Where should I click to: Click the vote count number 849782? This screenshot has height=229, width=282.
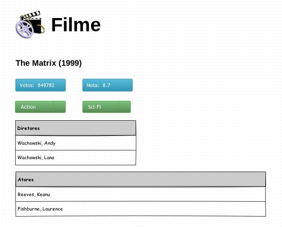[46, 85]
